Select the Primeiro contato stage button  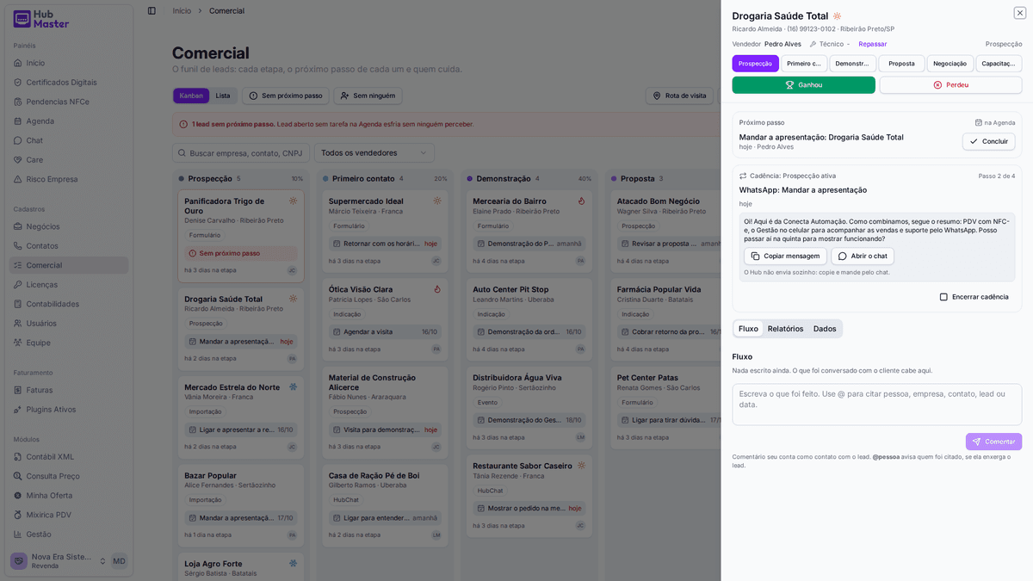coord(804,64)
